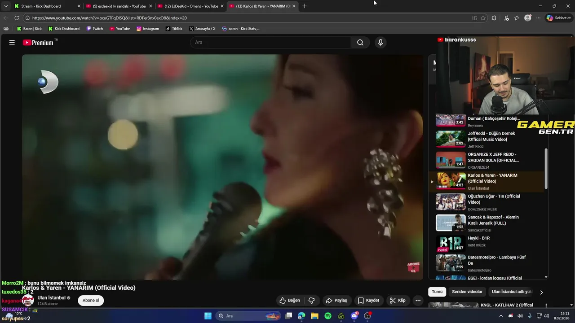Image resolution: width=575 pixels, height=323 pixels.
Task: Close the Karlos & Yaren - YANARIM tab
Action: pyautogui.click(x=294, y=6)
